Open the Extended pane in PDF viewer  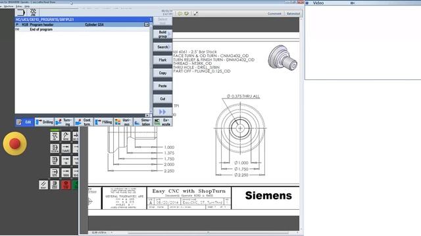(x=293, y=13)
